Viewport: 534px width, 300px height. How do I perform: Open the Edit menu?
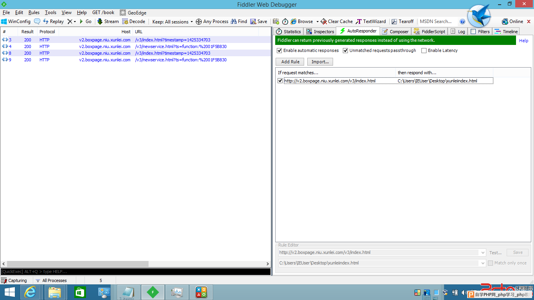(x=19, y=12)
